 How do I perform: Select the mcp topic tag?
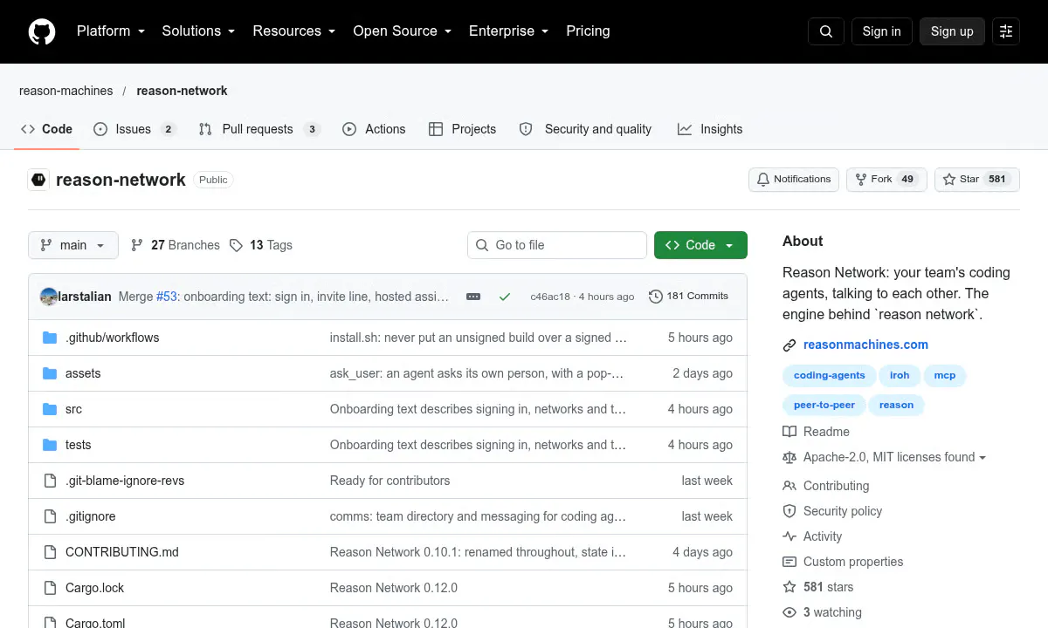(x=945, y=376)
